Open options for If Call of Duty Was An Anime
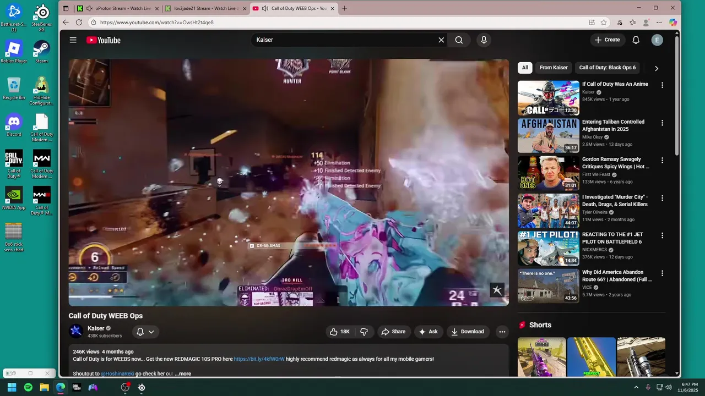Viewport: 705px width, 396px height. (x=662, y=85)
